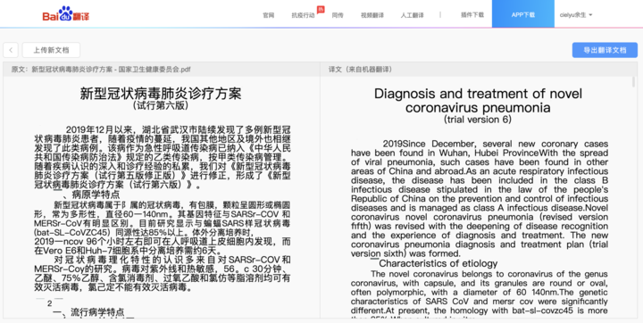Open the 抗疫行动 navigation item
The height and width of the screenshot is (323, 643).
303,15
